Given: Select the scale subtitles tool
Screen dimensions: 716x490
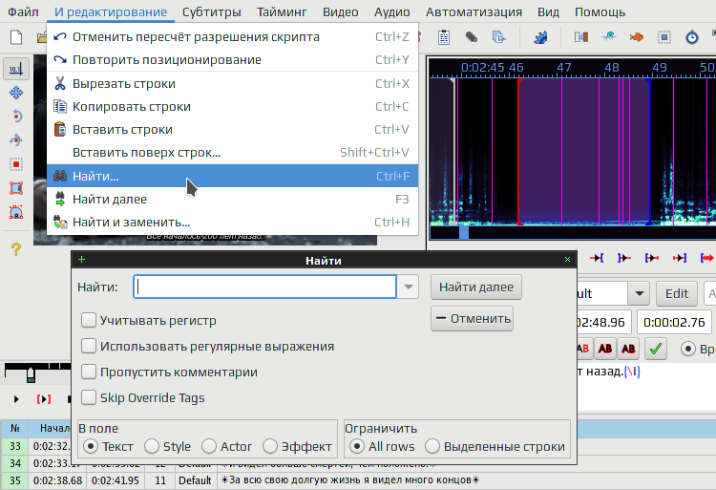Looking at the screenshot, I should 16,164.
